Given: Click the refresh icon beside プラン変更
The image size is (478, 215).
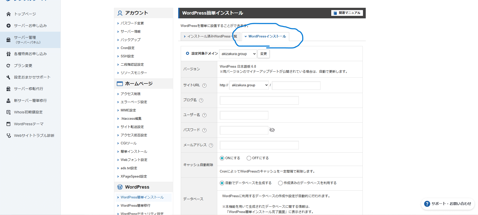Looking at the screenshot, I should 9,66.
